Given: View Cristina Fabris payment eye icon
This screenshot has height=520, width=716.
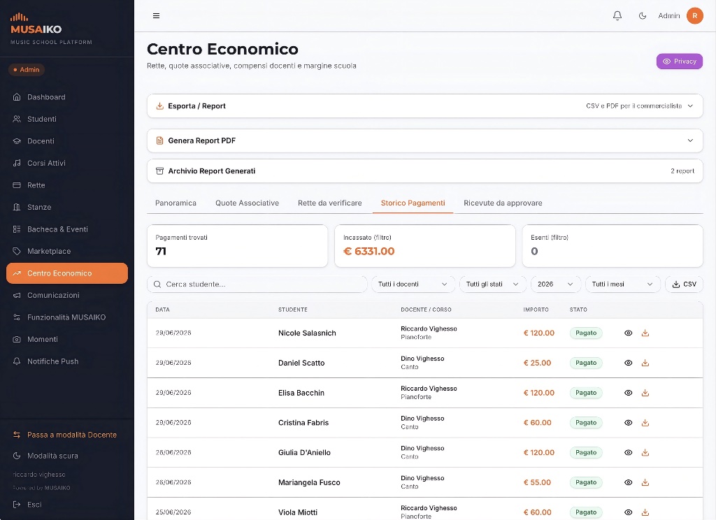Looking at the screenshot, I should coord(629,423).
